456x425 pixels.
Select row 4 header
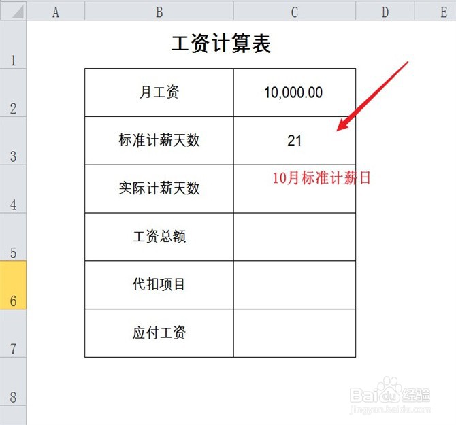click(13, 189)
